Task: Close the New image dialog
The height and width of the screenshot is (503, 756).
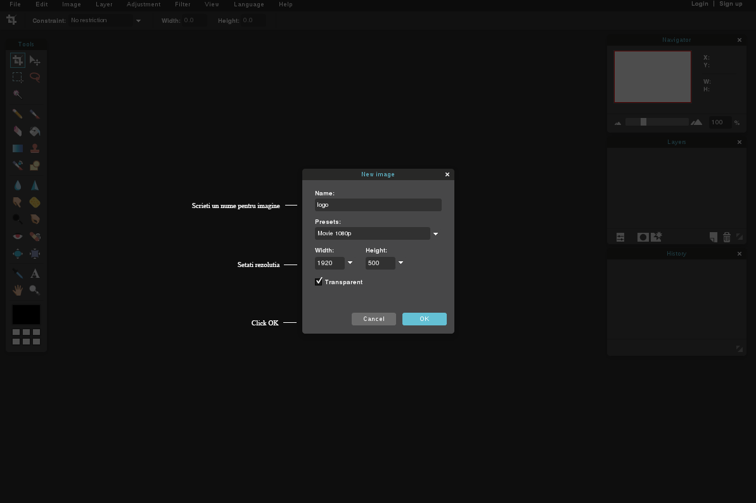Action: coord(447,174)
